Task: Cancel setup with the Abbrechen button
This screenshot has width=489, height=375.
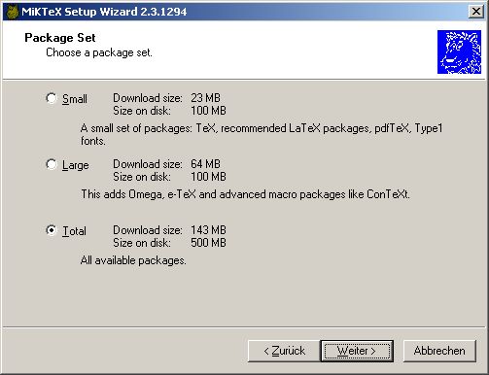Action: click(x=439, y=351)
